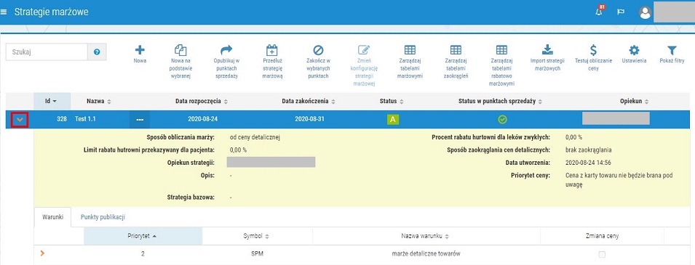695x265 pixels.
Task: Extend strategy with Przedłuż strategię marżową
Action: click(x=271, y=61)
